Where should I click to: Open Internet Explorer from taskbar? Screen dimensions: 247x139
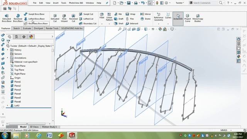[39, 136]
